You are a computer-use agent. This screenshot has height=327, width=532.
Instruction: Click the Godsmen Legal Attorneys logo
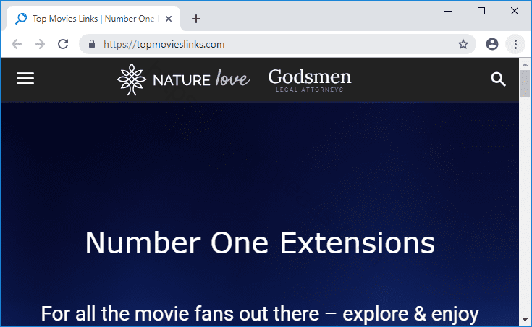click(310, 80)
